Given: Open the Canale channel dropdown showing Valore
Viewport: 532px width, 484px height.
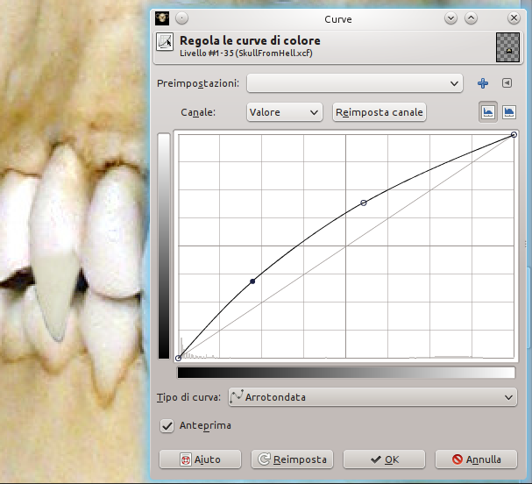Looking at the screenshot, I should coord(284,112).
